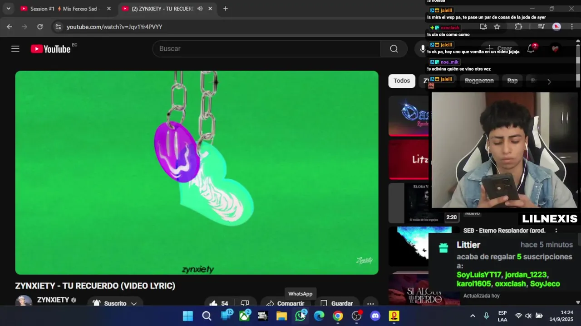
Task: Close the ZYNXIETY tab
Action: [210, 9]
